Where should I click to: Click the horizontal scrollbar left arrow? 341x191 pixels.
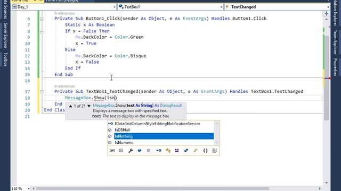click(x=33, y=189)
